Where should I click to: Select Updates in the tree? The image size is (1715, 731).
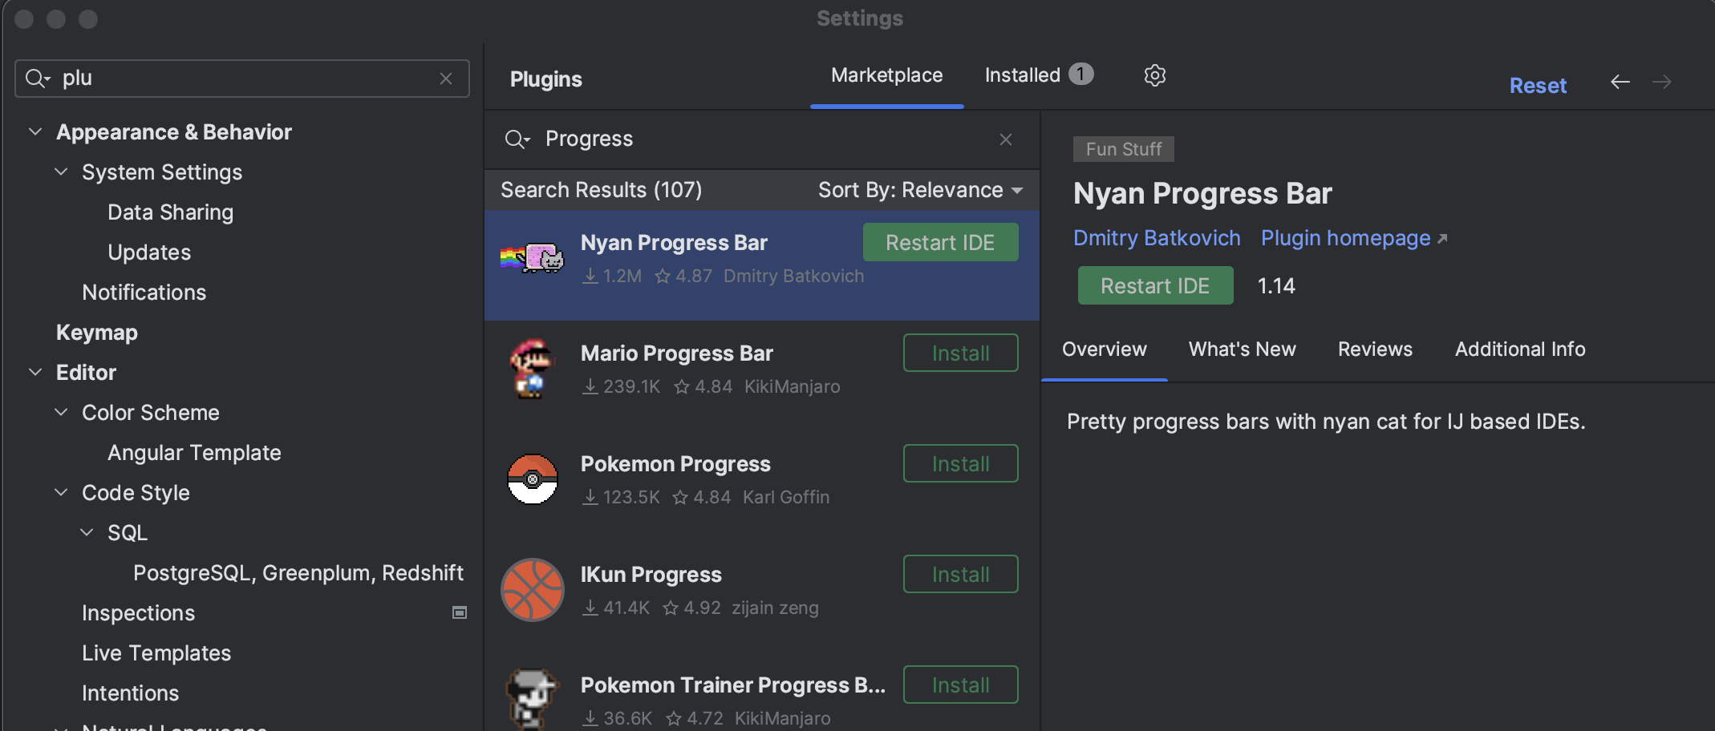(149, 252)
